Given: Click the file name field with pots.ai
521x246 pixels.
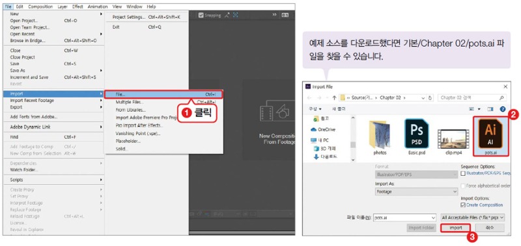Looking at the screenshot, I should 404,217.
